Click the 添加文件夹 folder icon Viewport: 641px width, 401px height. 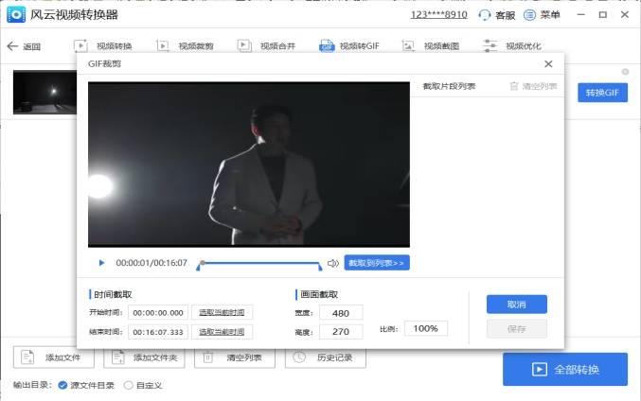coord(118,357)
